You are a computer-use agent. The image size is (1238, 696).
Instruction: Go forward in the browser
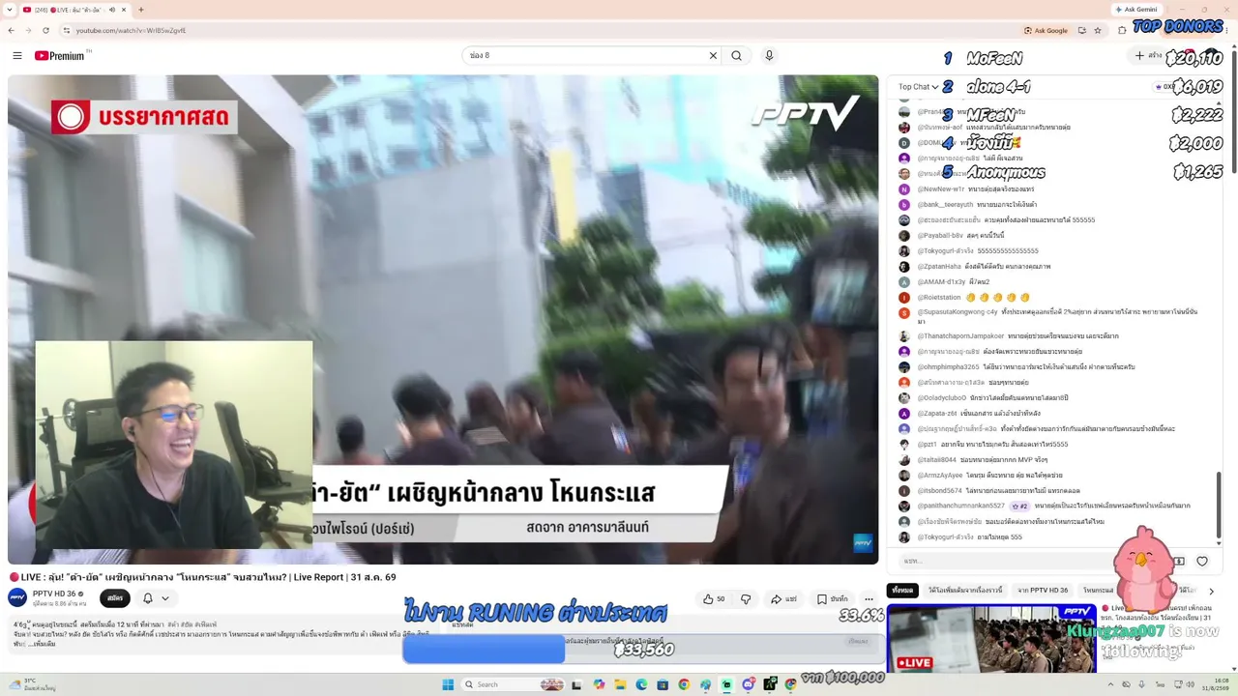click(29, 30)
